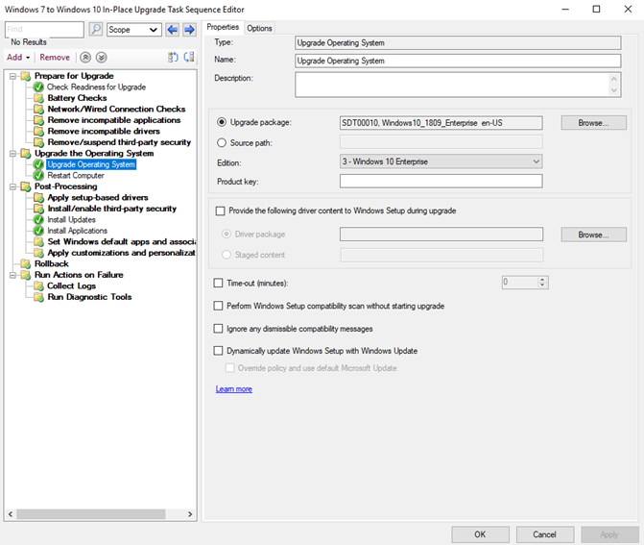Click the expand all groups icon
Viewport: 644px width, 545px height.
click(x=173, y=57)
